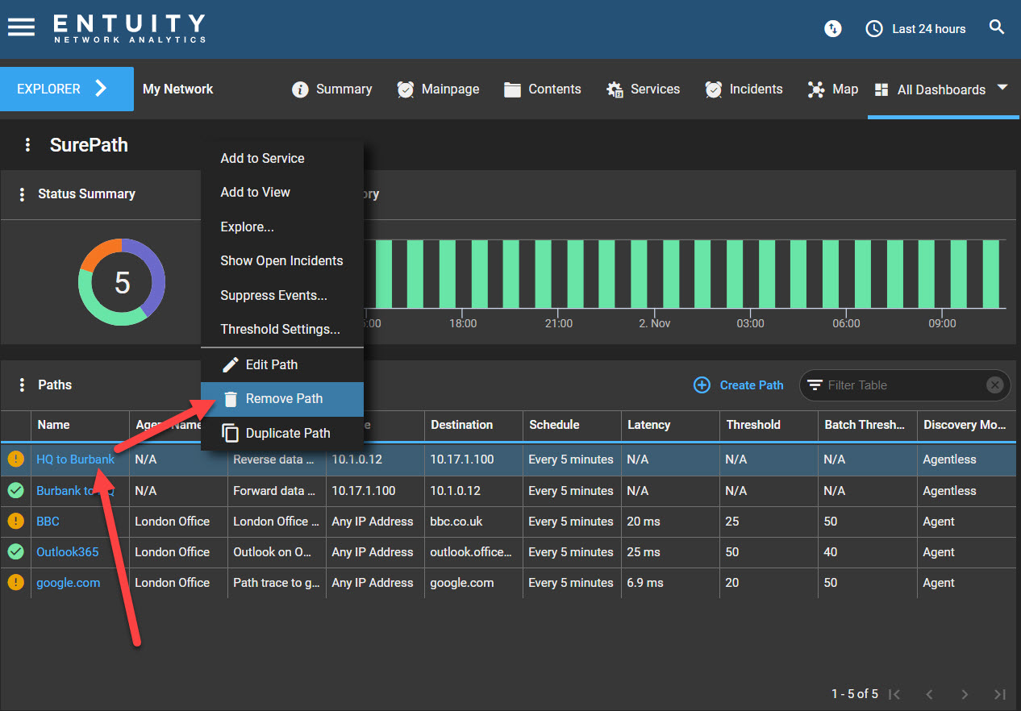
Task: Expand the All Dashboards dropdown arrow
Action: [1002, 87]
